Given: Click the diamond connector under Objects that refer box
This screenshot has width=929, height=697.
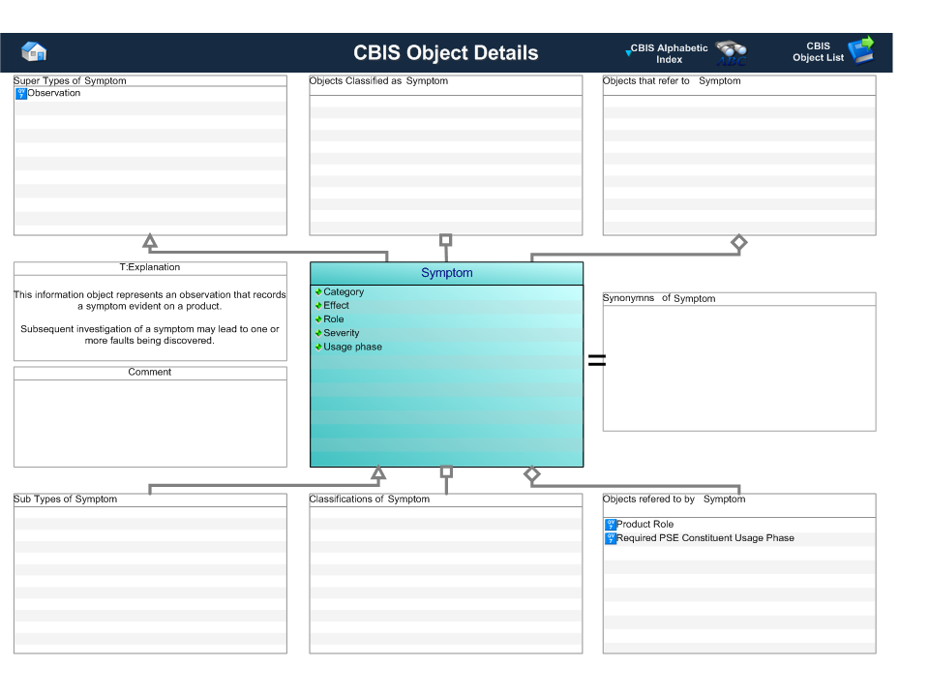Looking at the screenshot, I should coord(738,242).
